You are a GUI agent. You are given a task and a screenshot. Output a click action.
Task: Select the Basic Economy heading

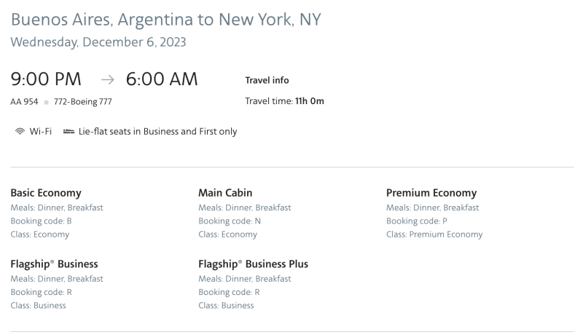point(46,193)
